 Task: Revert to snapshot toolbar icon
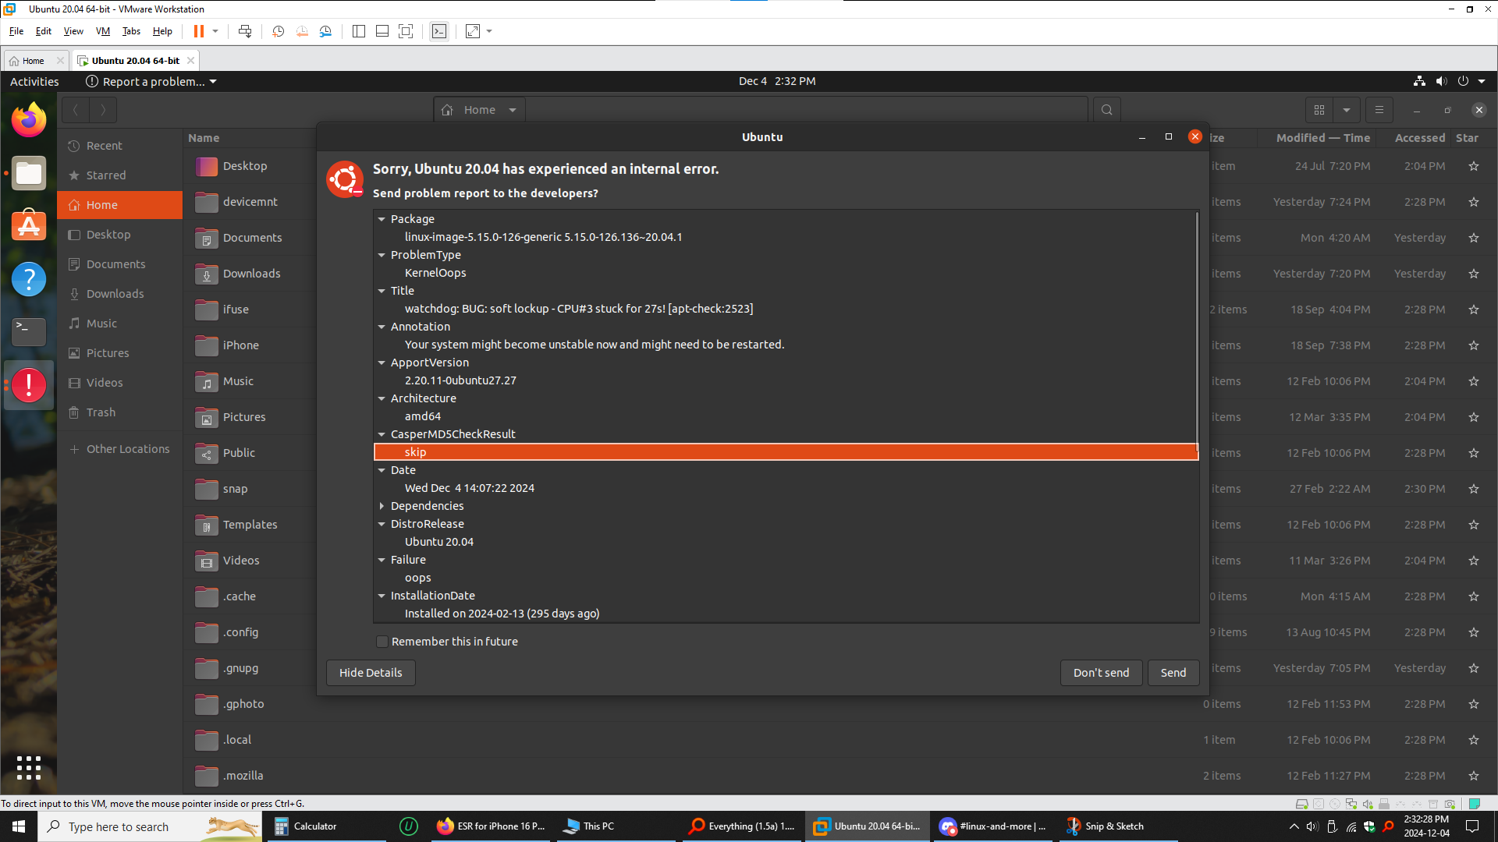302,31
